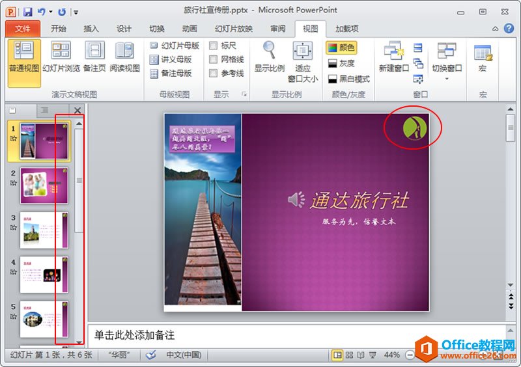Select 黑白模式 black and white mode
The height and width of the screenshot is (367, 521).
coord(348,79)
